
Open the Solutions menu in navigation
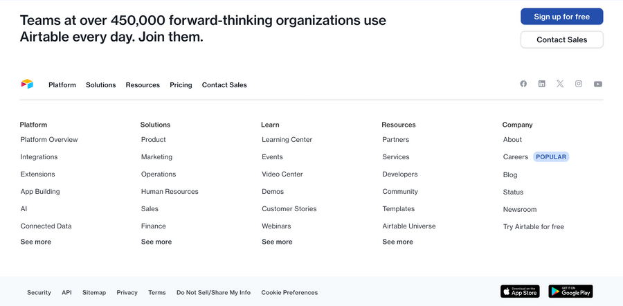coord(101,85)
